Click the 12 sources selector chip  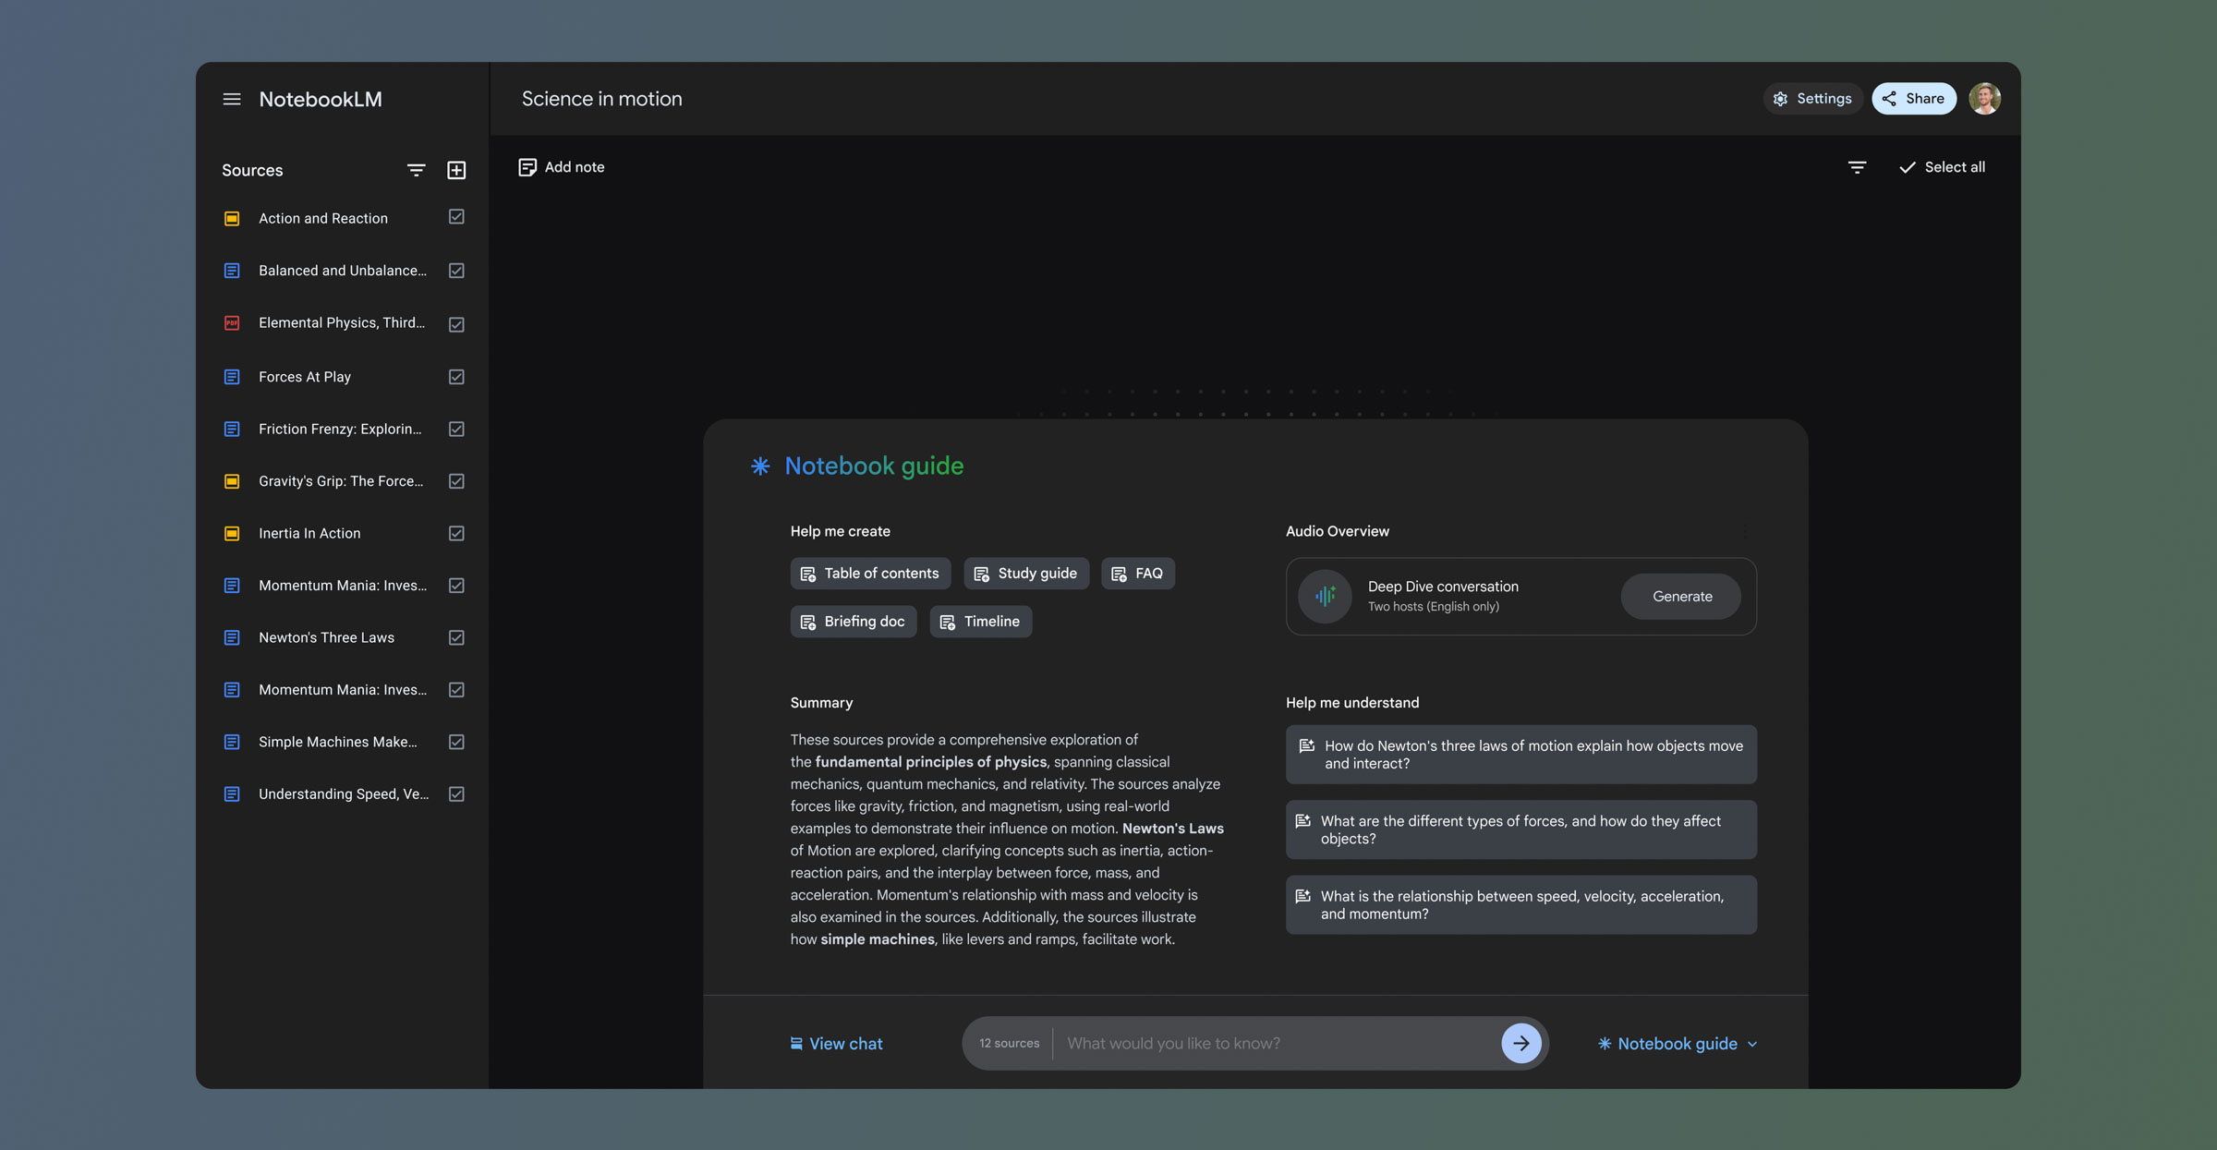coord(1009,1044)
